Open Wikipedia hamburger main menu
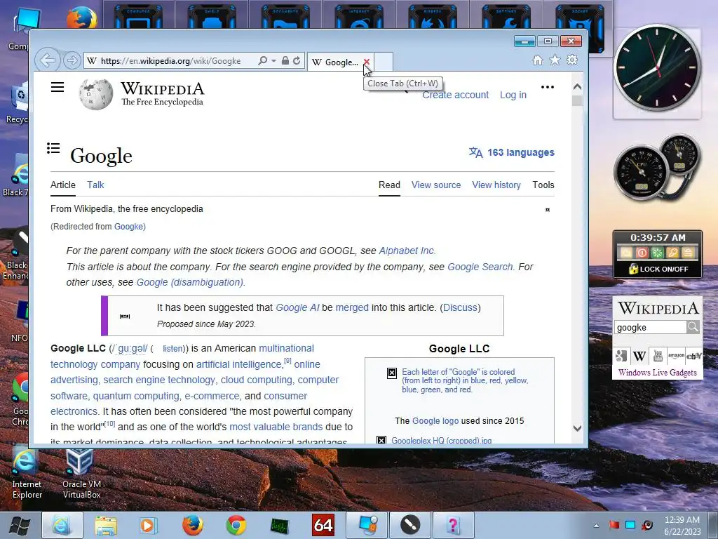 click(x=57, y=87)
